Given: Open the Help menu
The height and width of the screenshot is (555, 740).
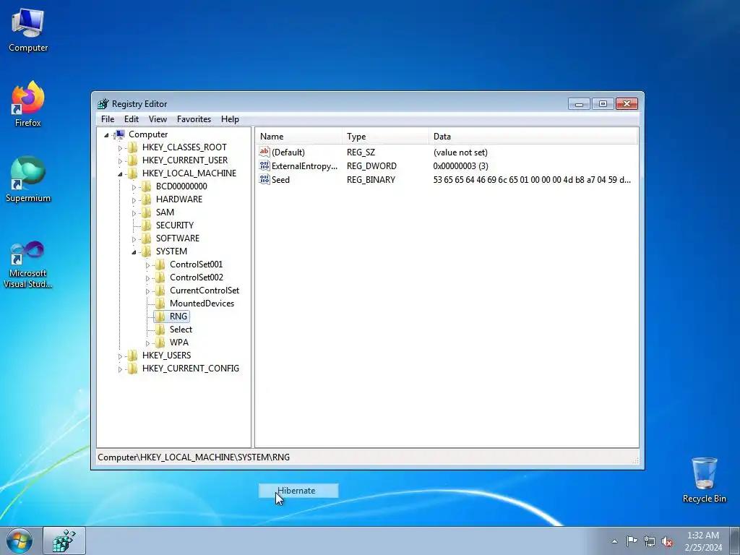Looking at the screenshot, I should (230, 119).
